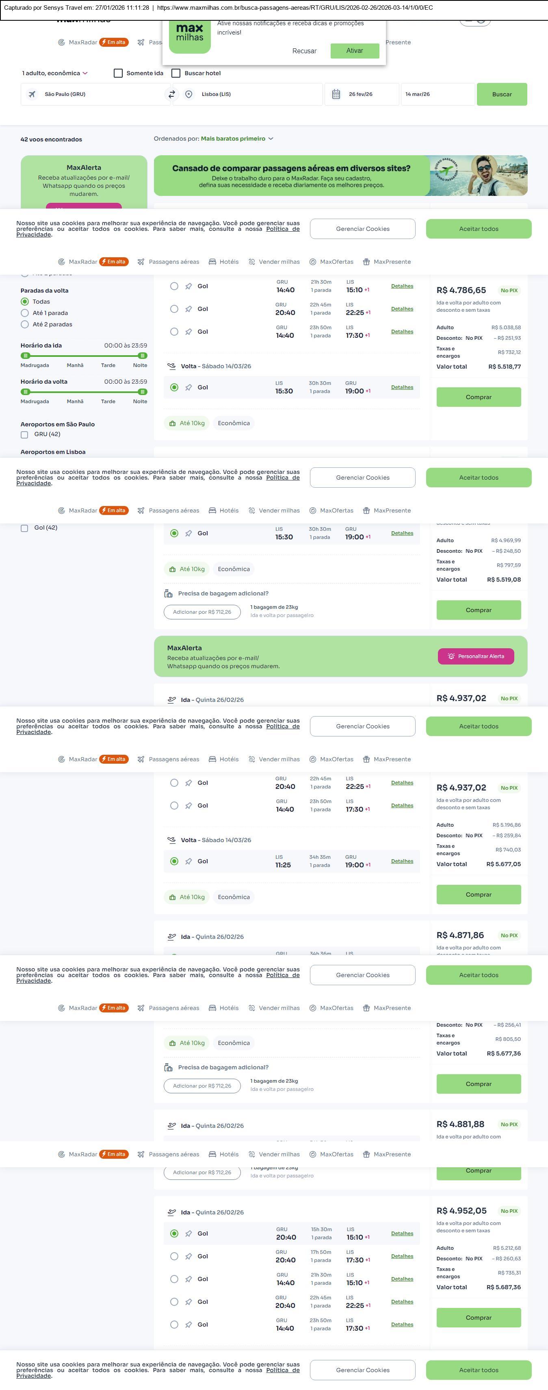Image resolution: width=548 pixels, height=1390 pixels.
Task: Click Ativar to enable notifications
Action: (x=354, y=51)
